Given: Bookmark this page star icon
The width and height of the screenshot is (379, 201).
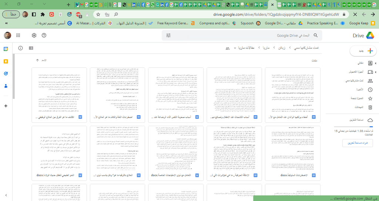Looking at the screenshot, I should click(98, 14).
